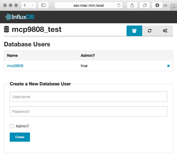This screenshot has height=155, width=177.
Task: Click the database icon beside mcp9808_test
Action: [6, 29]
